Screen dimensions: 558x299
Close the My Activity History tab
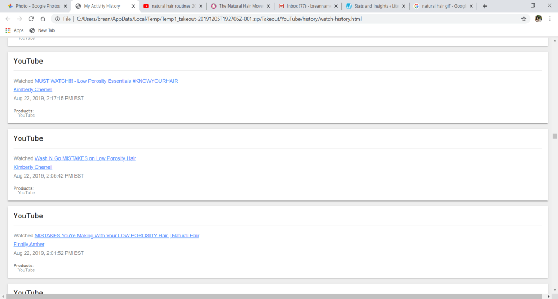pyautogui.click(x=133, y=6)
